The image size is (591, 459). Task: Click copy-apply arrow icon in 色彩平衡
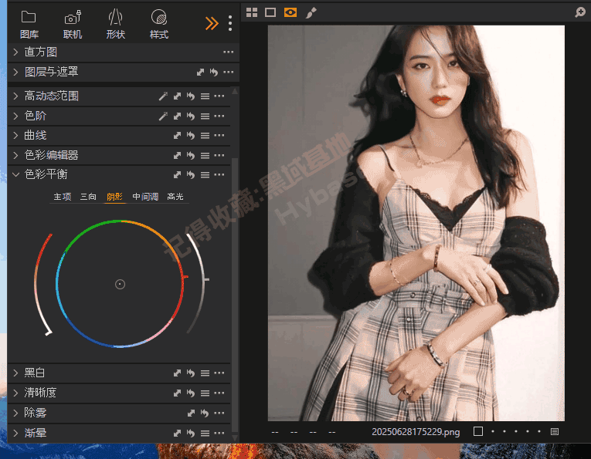pyautogui.click(x=177, y=174)
